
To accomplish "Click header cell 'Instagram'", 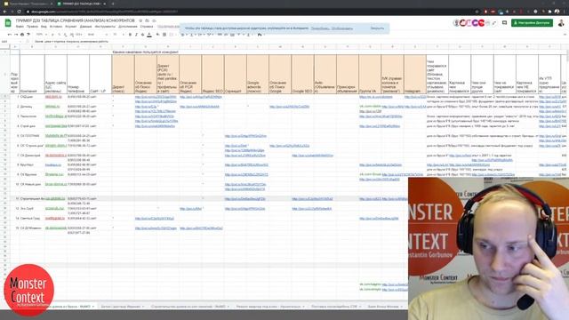I will pos(415,75).
